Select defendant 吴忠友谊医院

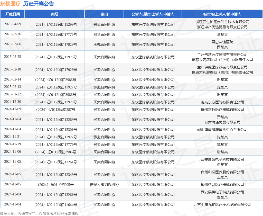(222, 42)
